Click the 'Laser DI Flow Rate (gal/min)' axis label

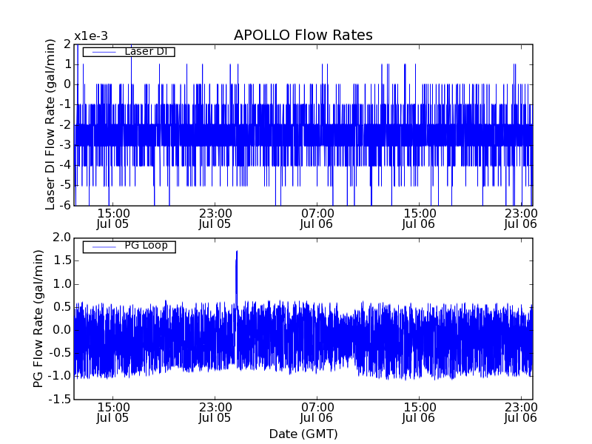50,124
